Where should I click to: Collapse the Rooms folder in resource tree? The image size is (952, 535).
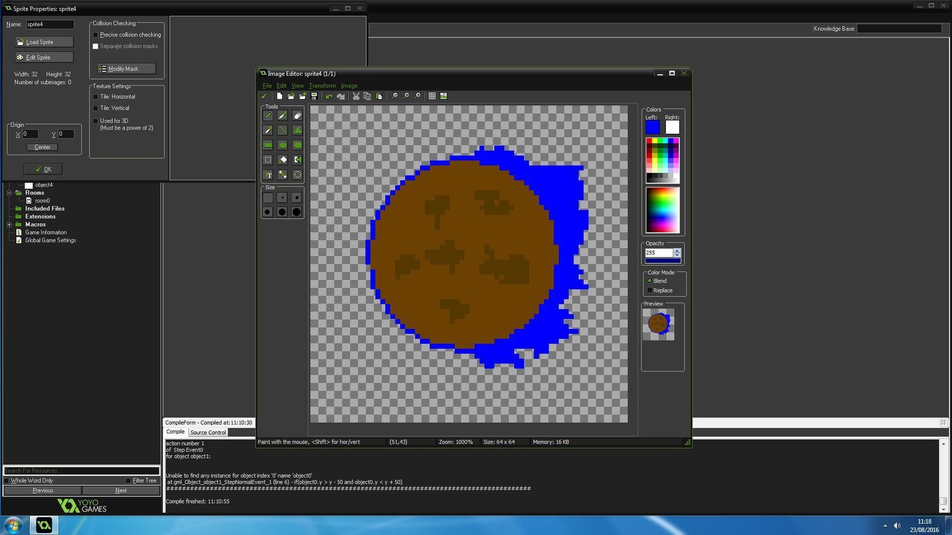pyautogui.click(x=9, y=193)
